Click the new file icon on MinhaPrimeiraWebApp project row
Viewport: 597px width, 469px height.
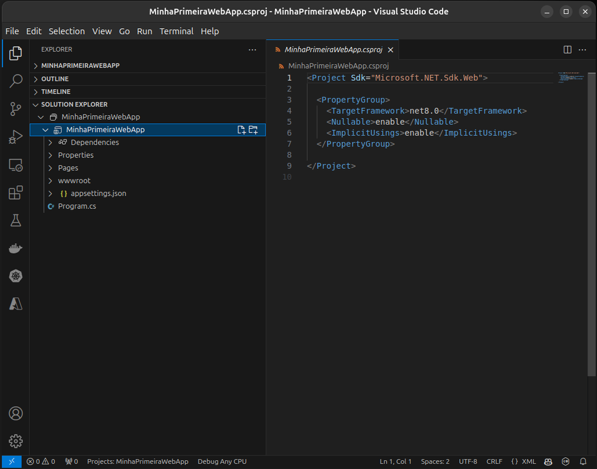pos(242,130)
